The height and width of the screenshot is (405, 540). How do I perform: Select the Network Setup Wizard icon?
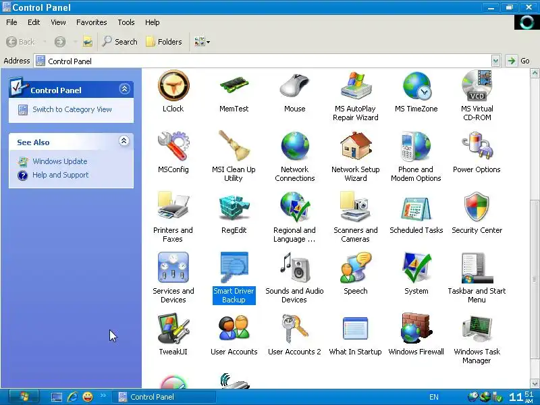tap(356, 146)
